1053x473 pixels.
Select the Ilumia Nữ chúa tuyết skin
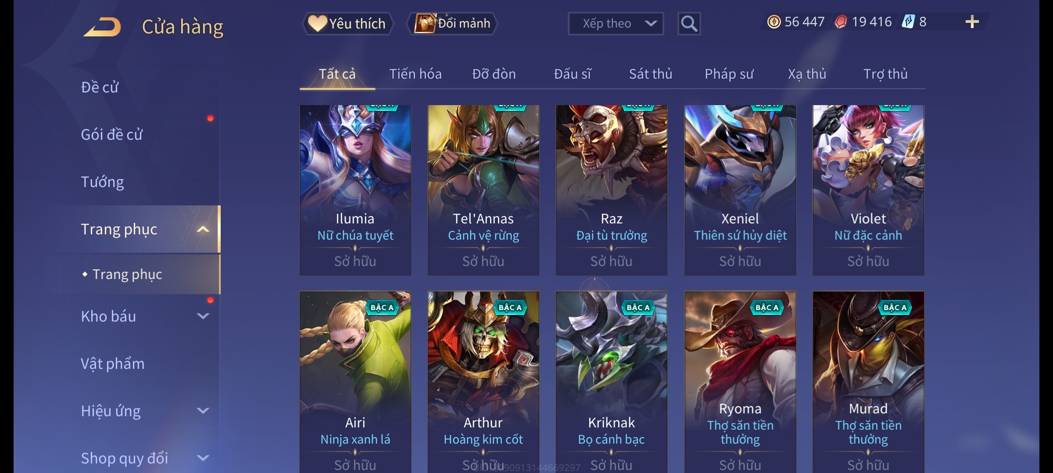(x=355, y=190)
